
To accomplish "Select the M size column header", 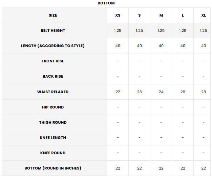I will click(161, 15).
